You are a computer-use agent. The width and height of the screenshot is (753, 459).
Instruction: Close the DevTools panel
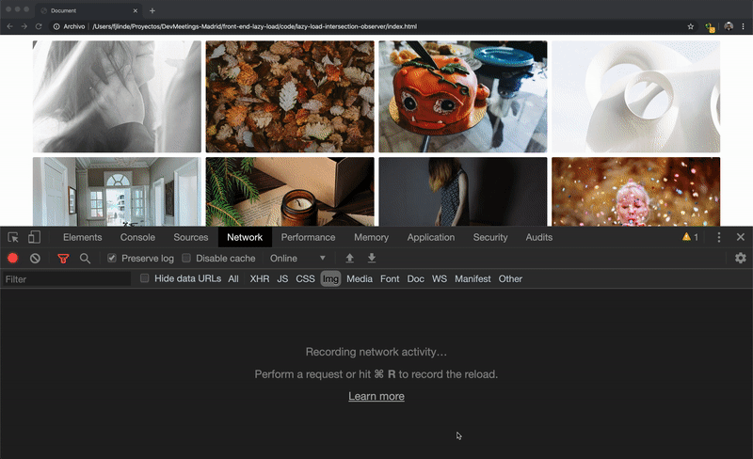click(x=741, y=237)
